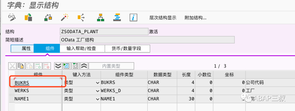Click the 内置类型 button
The height and width of the screenshot is (111, 295).
(111, 66)
